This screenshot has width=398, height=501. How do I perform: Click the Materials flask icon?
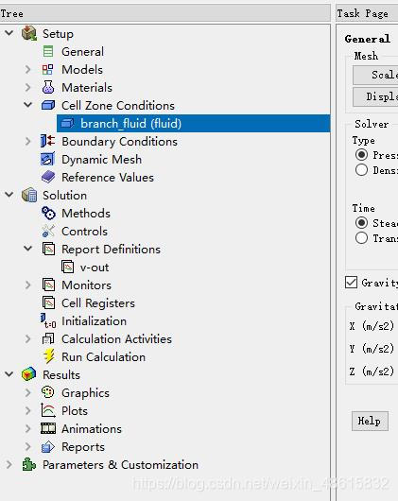[48, 87]
